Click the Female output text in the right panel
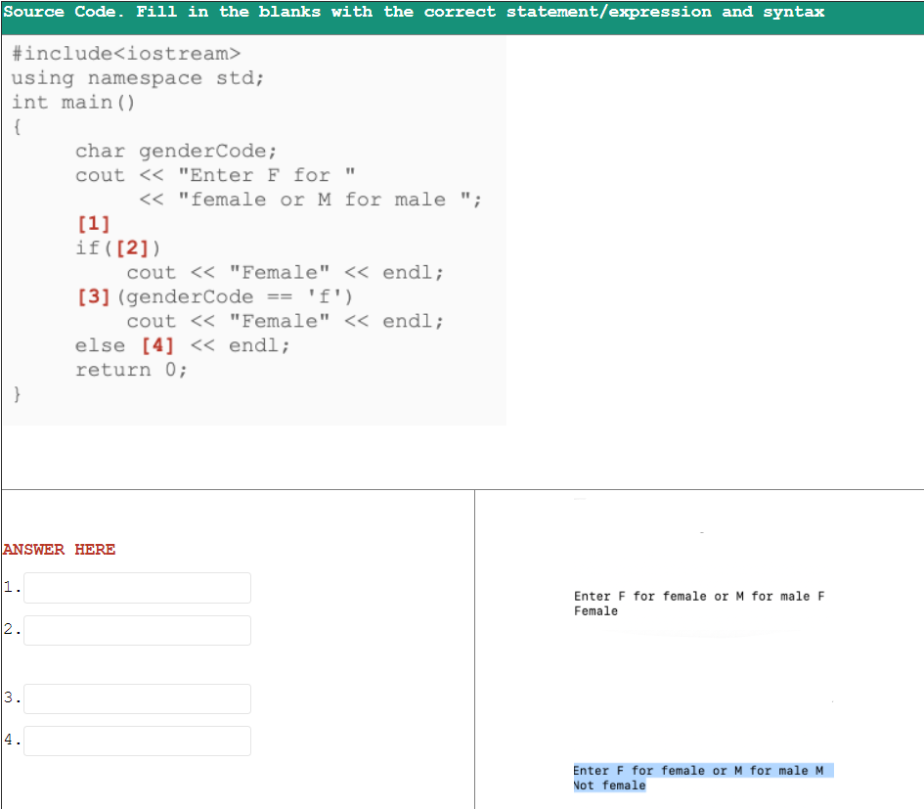The height and width of the screenshot is (809, 924). tap(593, 610)
